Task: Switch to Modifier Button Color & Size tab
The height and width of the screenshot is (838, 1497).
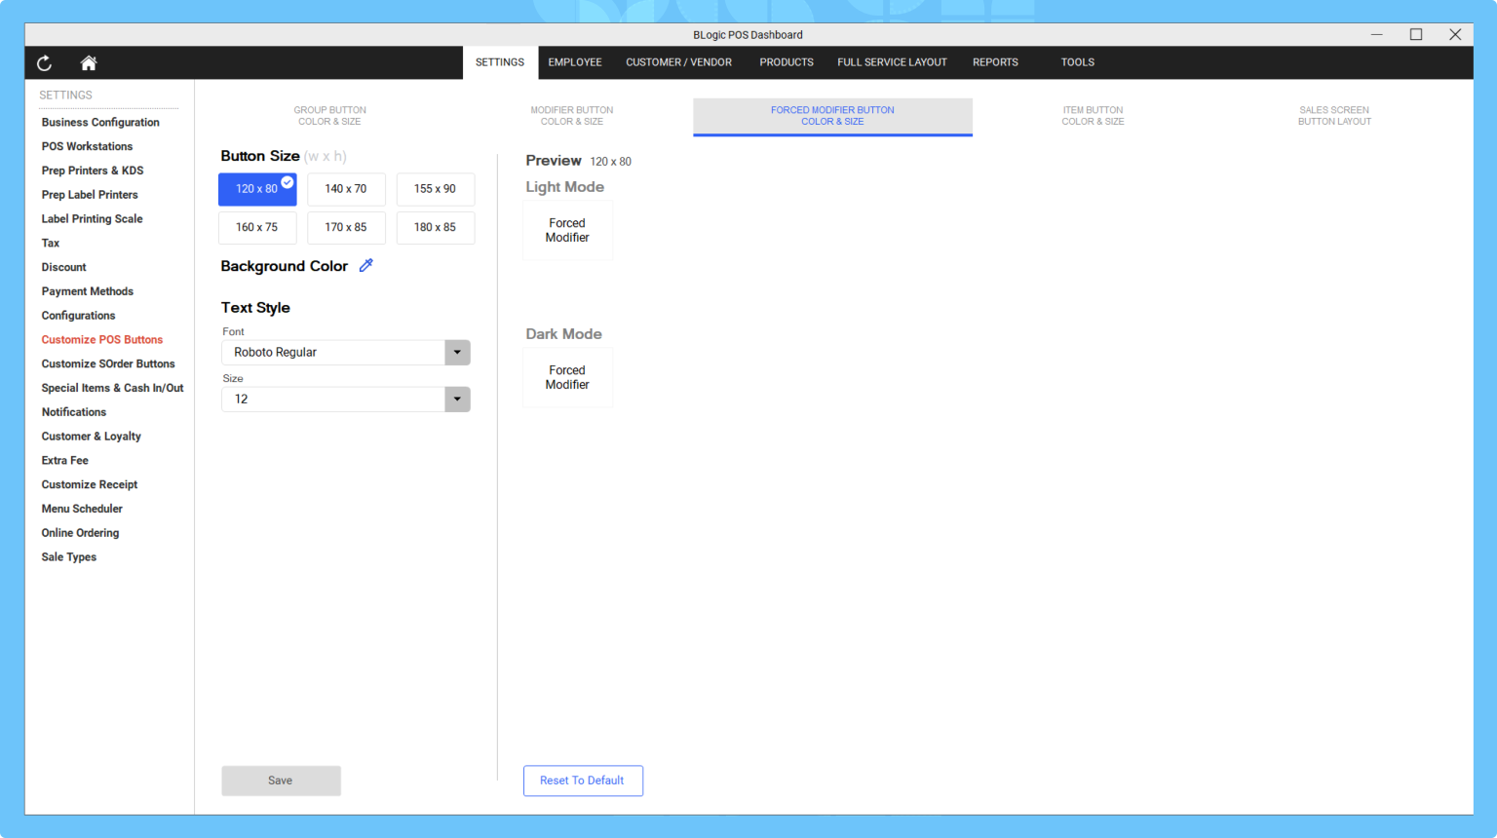Action: pyautogui.click(x=572, y=116)
